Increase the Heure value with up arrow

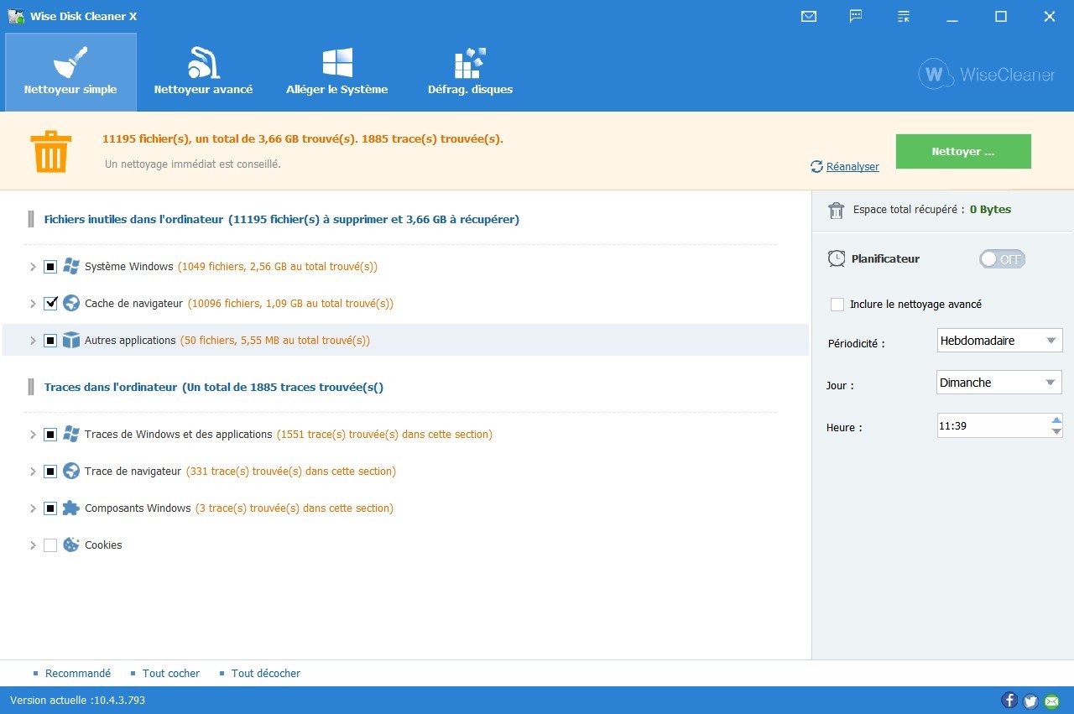click(x=1056, y=420)
